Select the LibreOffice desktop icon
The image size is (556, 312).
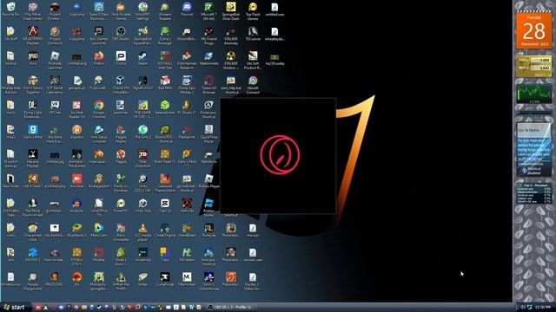[98, 207]
